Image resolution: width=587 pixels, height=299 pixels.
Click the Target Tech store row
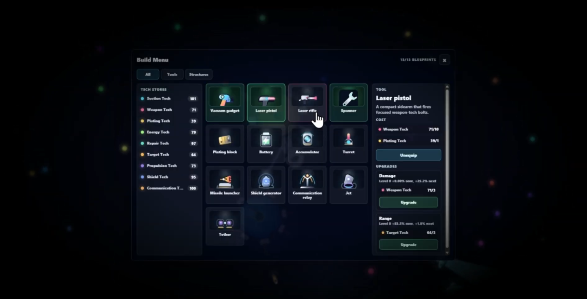[x=169, y=155]
